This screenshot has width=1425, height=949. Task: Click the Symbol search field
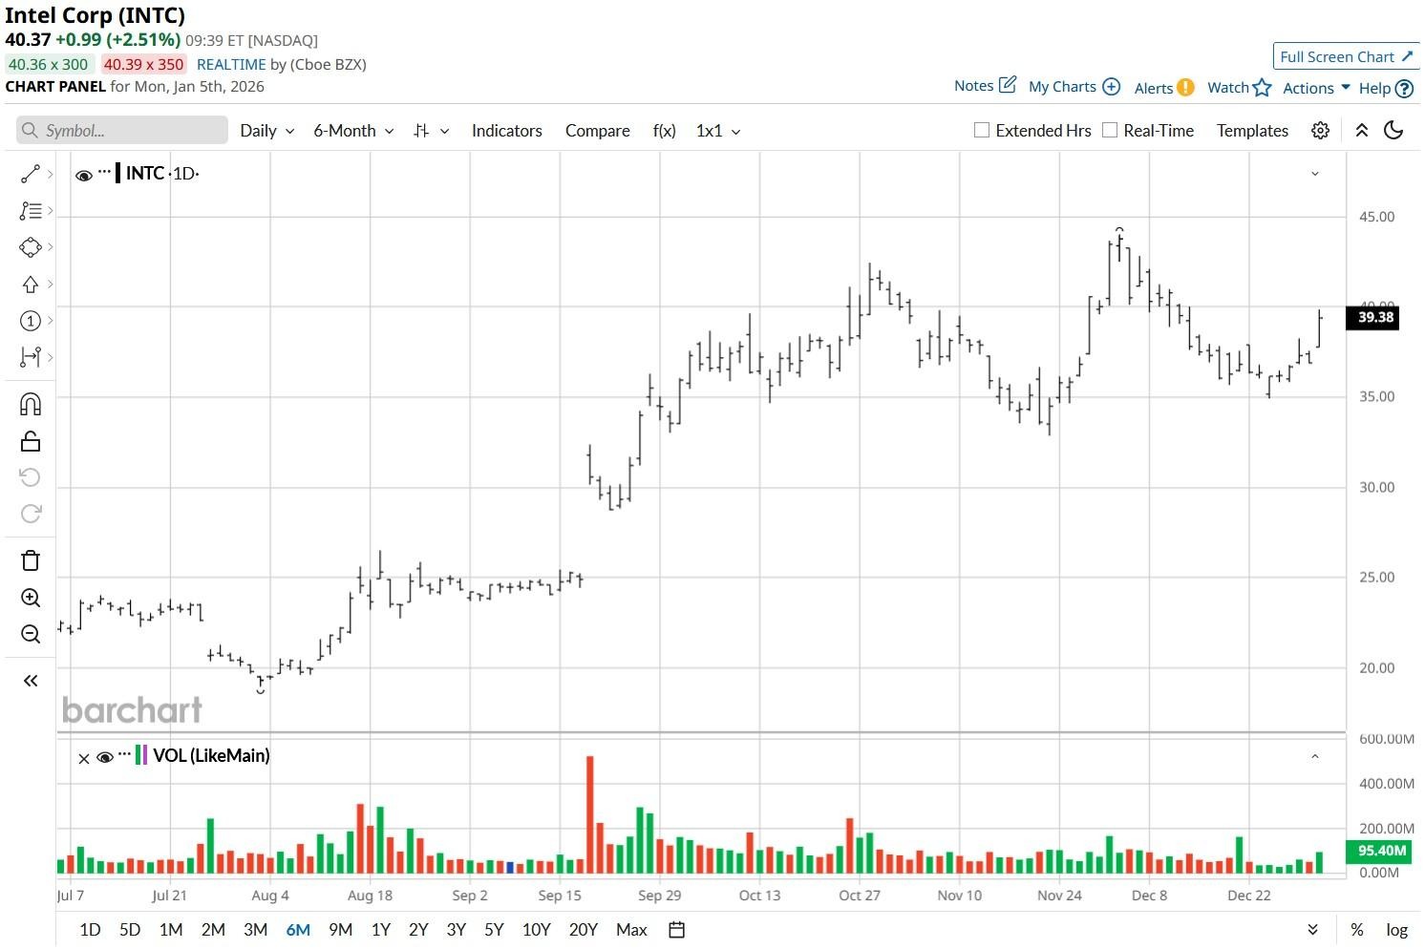122,131
